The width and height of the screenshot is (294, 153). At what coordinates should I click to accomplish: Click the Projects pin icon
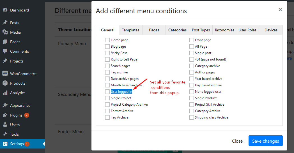(x=5, y=61)
